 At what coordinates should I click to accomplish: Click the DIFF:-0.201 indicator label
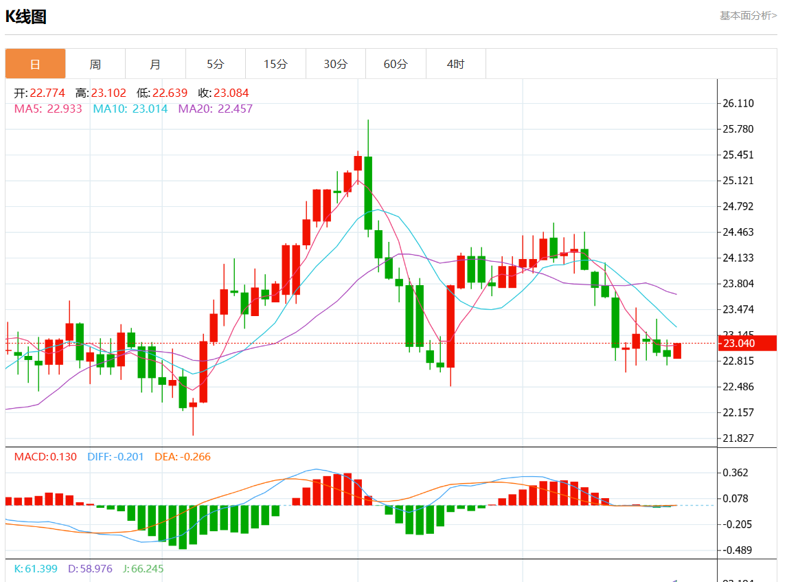coord(115,457)
